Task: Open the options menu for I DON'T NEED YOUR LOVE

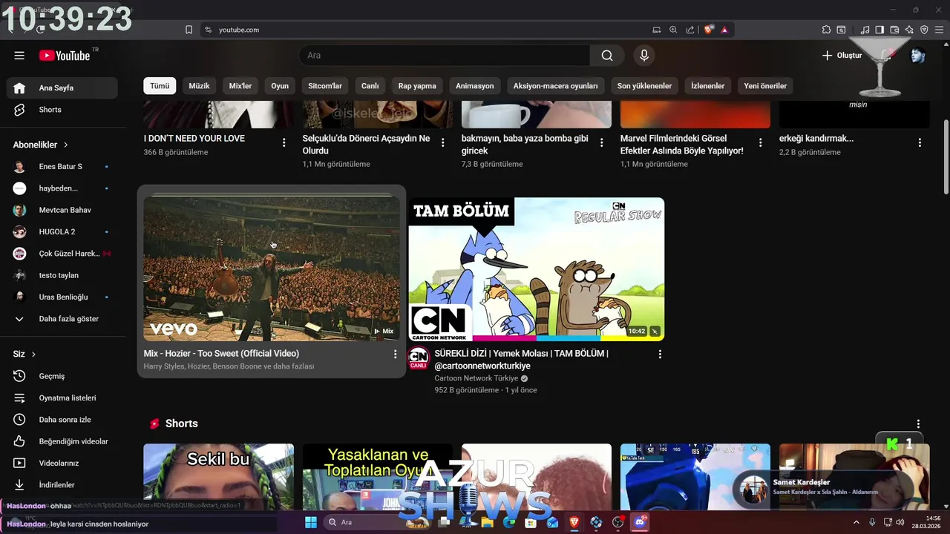Action: point(284,142)
